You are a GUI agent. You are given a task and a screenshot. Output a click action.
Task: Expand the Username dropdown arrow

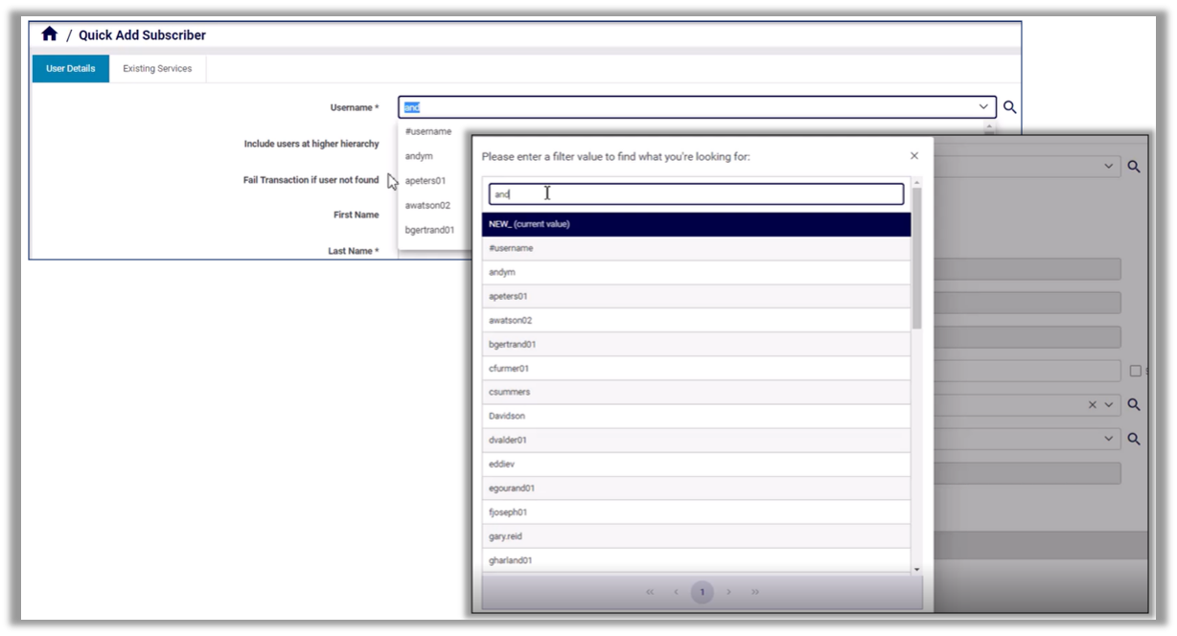[983, 107]
